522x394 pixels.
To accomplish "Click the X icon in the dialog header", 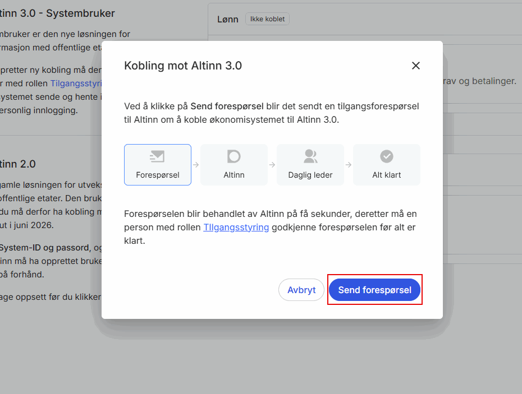I will 415,66.
